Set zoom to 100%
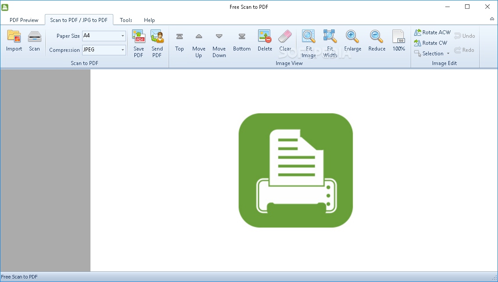The height and width of the screenshot is (282, 498). [x=399, y=41]
